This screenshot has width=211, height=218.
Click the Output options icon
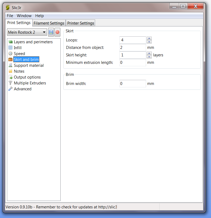10,77
